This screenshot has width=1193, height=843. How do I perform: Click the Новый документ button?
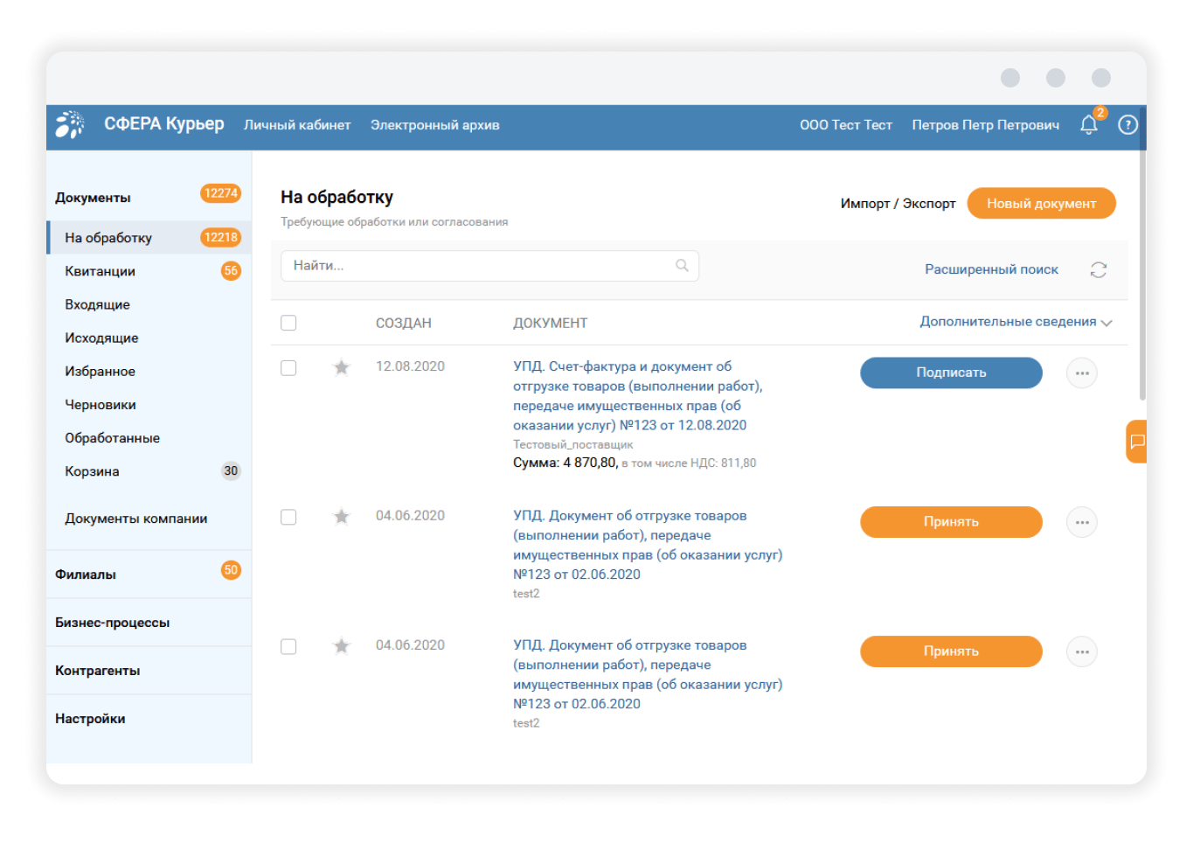coord(1041,204)
